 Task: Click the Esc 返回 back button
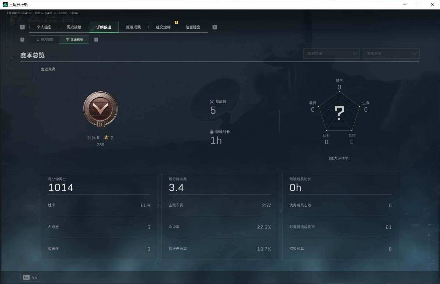pos(30,277)
